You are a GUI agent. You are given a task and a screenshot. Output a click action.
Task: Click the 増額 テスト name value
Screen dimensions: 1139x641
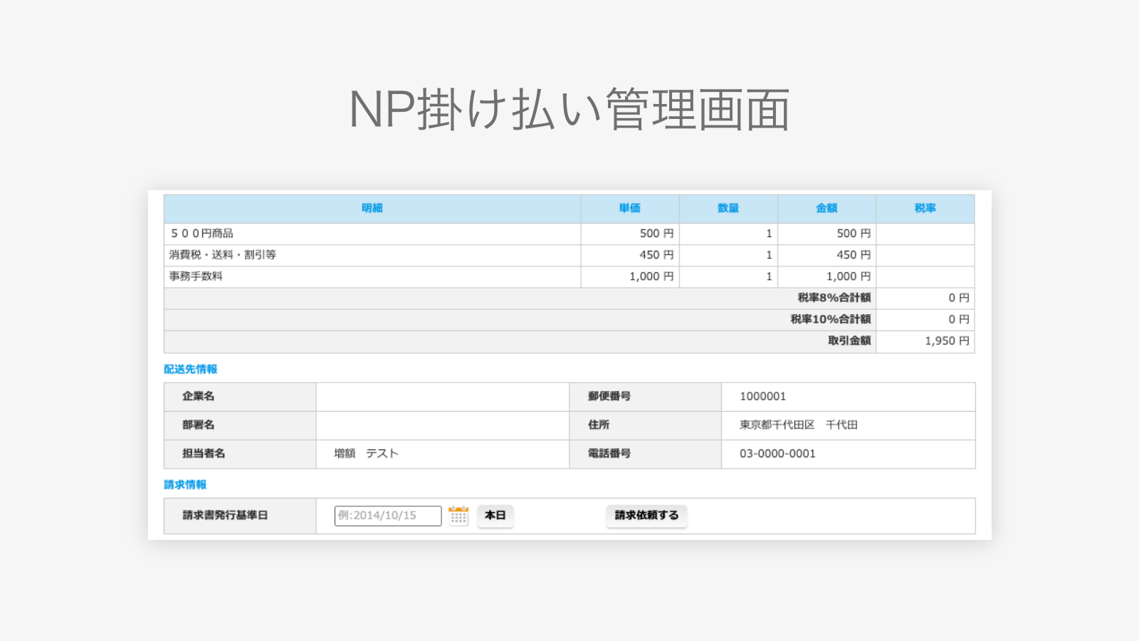[367, 454]
